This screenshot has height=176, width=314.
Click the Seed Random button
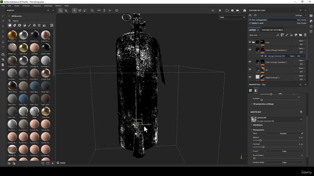coord(283,133)
